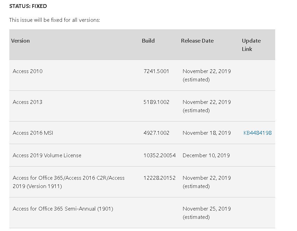Select the Access 2010 version cell
This screenshot has height=231, width=297.
[x=28, y=71]
